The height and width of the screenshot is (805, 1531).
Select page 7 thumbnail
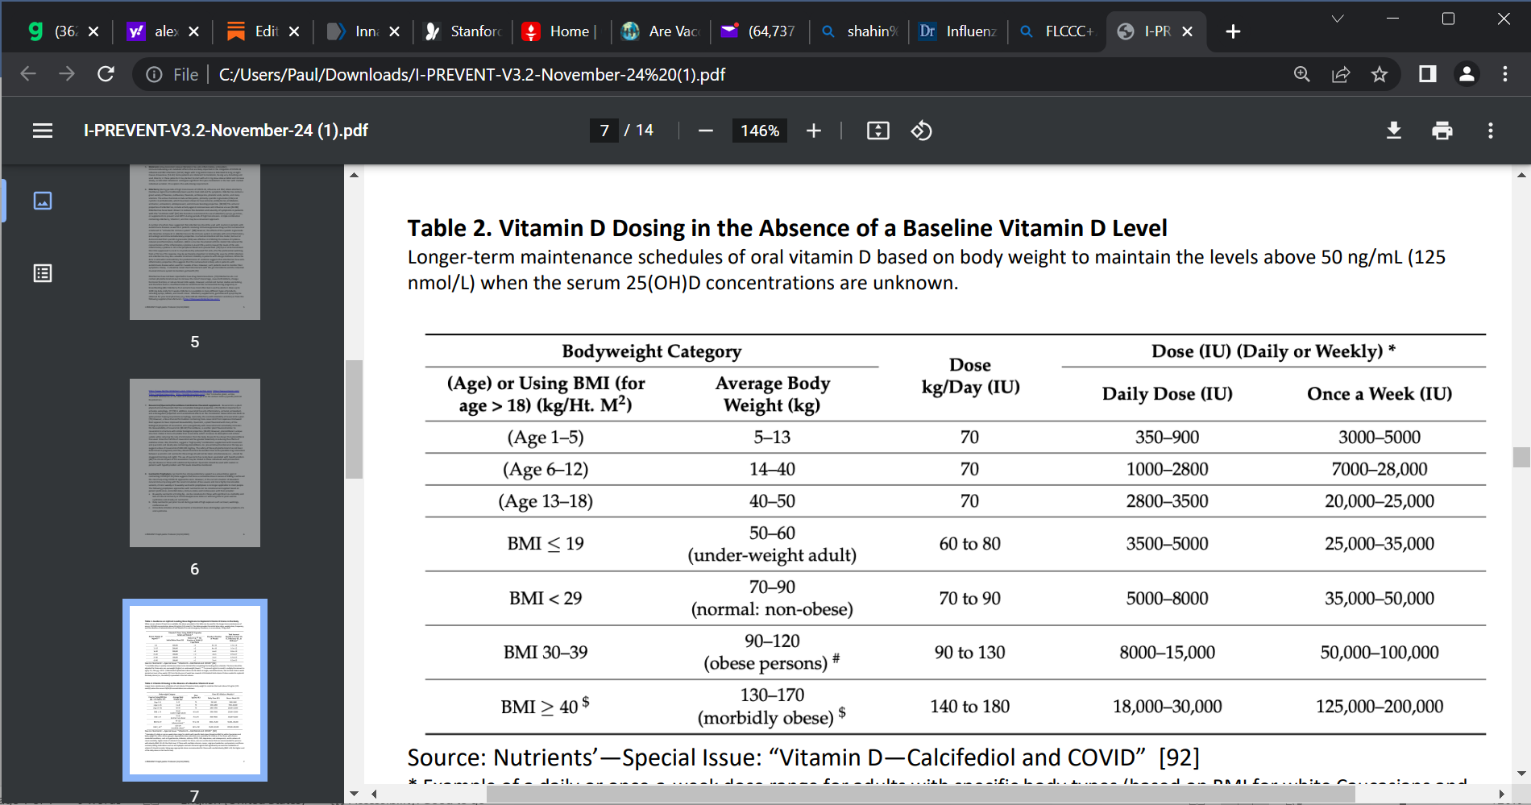[195, 691]
